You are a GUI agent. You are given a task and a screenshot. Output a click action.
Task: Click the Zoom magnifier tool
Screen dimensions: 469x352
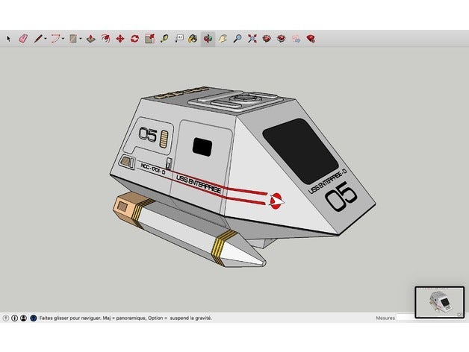pyautogui.click(x=237, y=39)
